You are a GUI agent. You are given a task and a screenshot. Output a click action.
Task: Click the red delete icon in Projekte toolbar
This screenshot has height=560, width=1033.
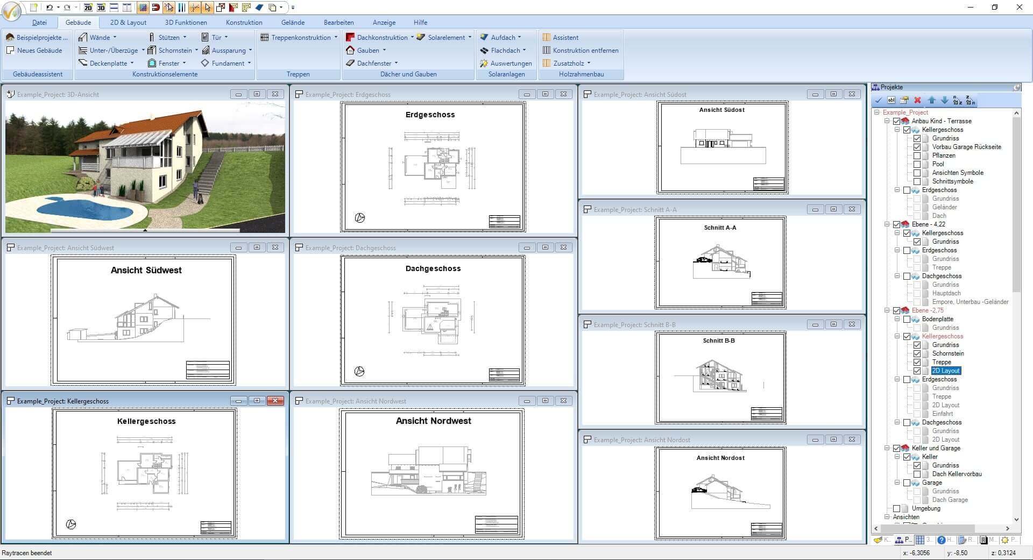tap(918, 100)
